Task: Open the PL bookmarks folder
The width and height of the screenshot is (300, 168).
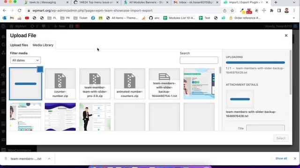Action: 52,18
